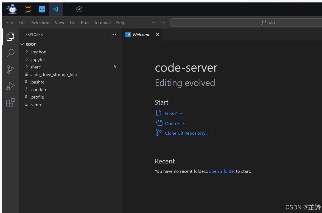
Task: Expand the share folder
Action: click(x=27, y=67)
